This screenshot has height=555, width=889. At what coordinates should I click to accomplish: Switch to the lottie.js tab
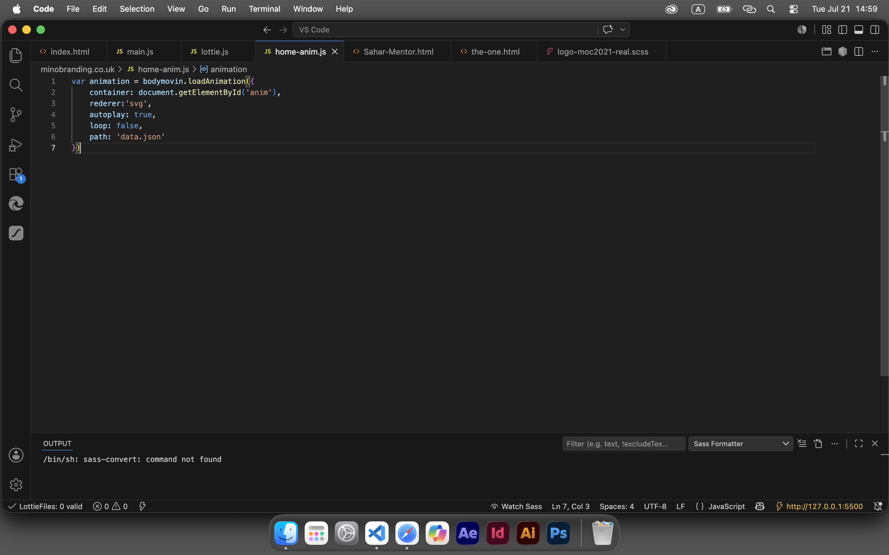pyautogui.click(x=215, y=52)
